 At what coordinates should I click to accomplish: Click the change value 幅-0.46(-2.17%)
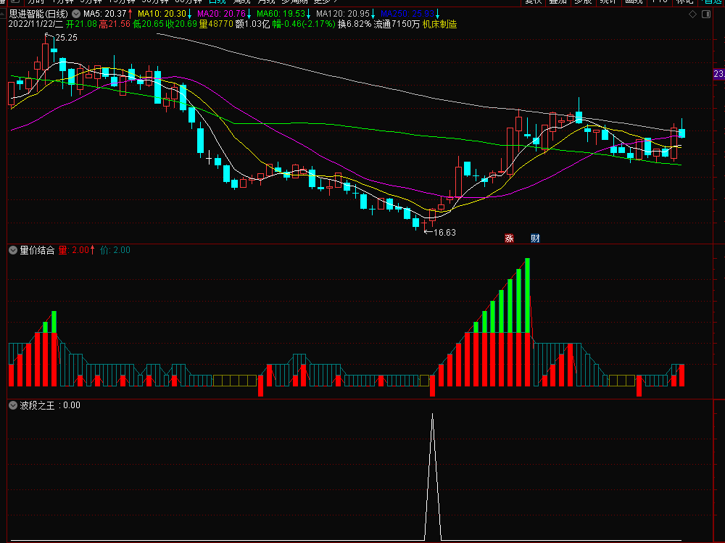coord(304,24)
